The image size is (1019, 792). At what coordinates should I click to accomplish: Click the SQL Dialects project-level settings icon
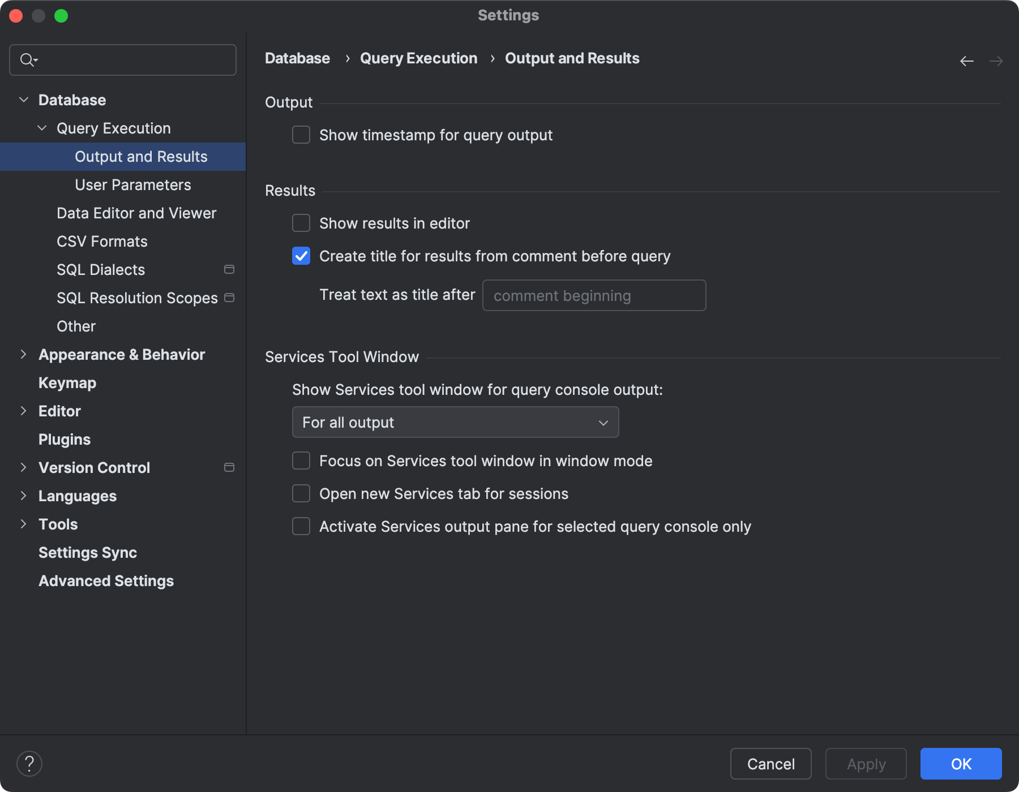pos(229,269)
